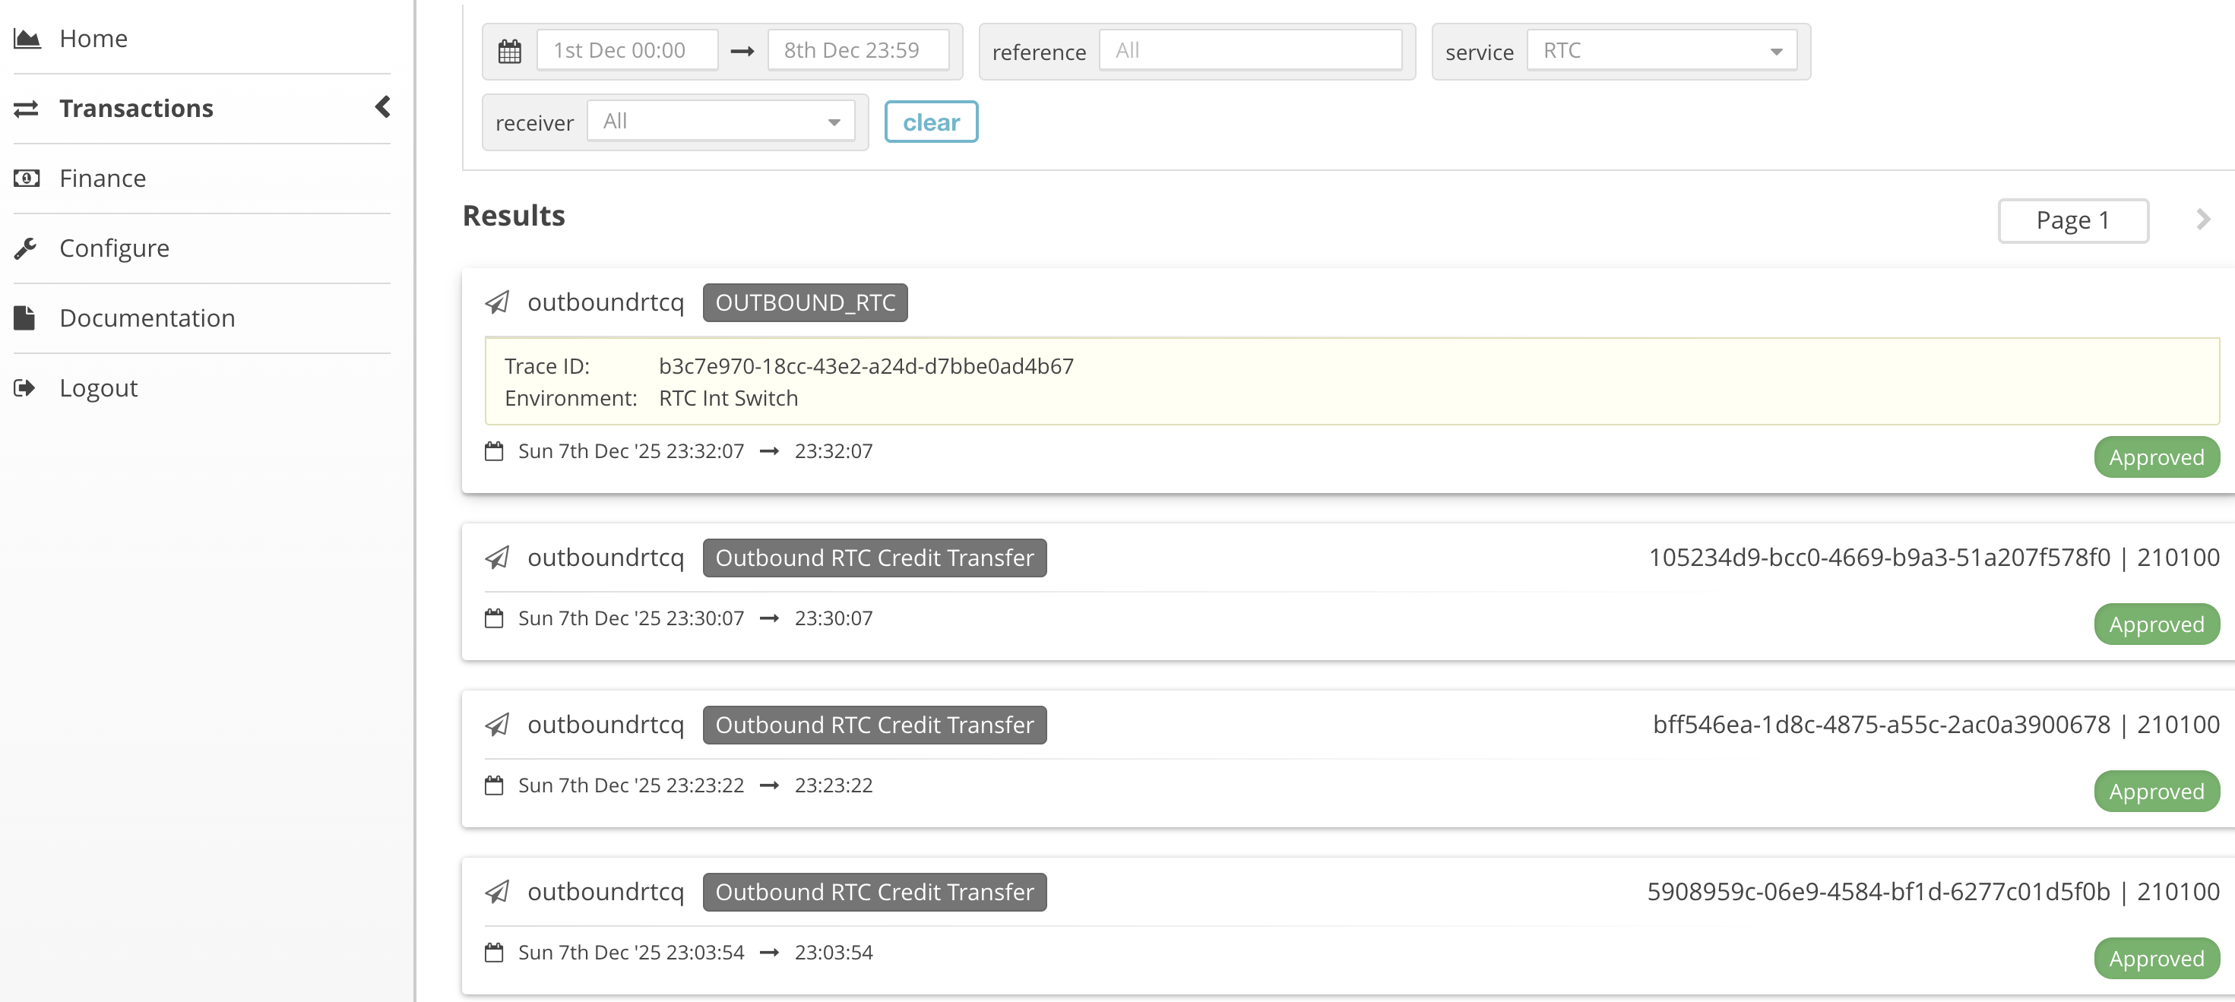2235x1002 pixels.
Task: Click the Finance money icon
Action: click(27, 178)
